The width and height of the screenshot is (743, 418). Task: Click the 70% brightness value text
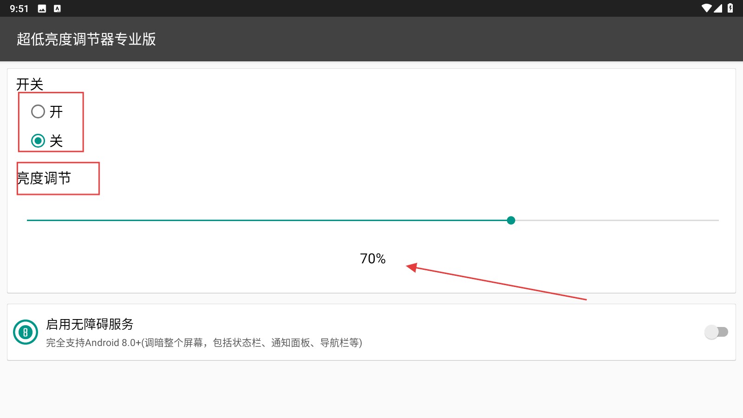coord(372,259)
